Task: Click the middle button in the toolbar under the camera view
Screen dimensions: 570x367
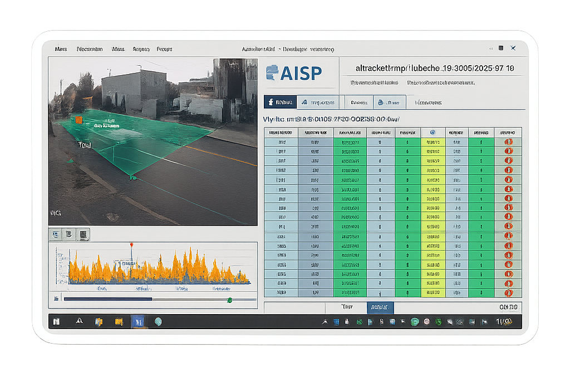Action: click(x=69, y=234)
